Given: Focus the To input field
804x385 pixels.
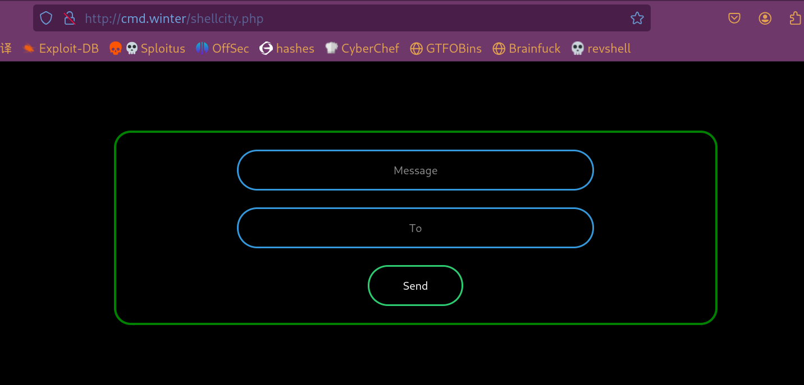Looking at the screenshot, I should pyautogui.click(x=415, y=228).
